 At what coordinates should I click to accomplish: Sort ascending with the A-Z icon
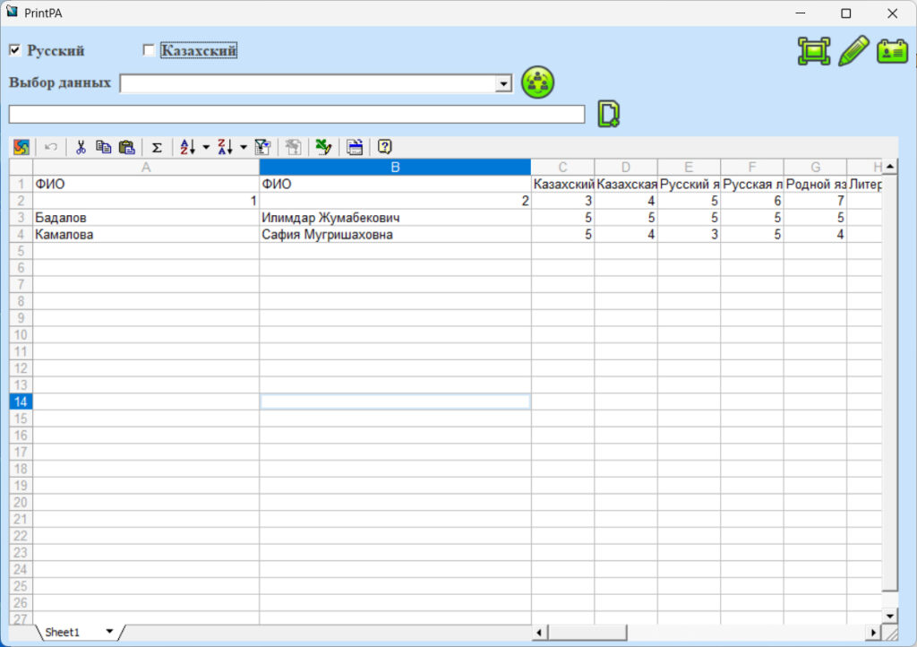tap(188, 147)
